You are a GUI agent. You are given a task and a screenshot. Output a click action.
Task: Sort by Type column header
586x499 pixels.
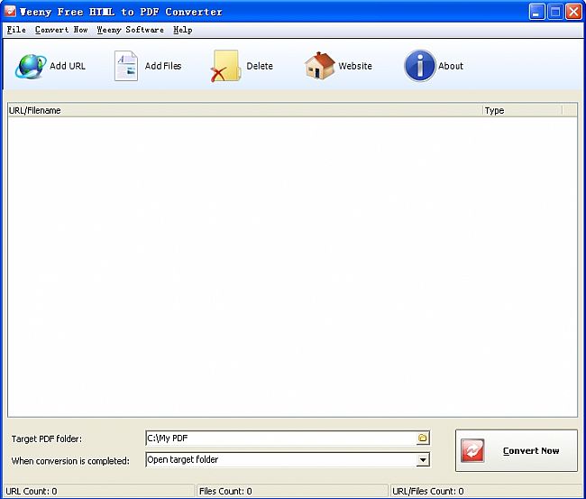coord(523,110)
